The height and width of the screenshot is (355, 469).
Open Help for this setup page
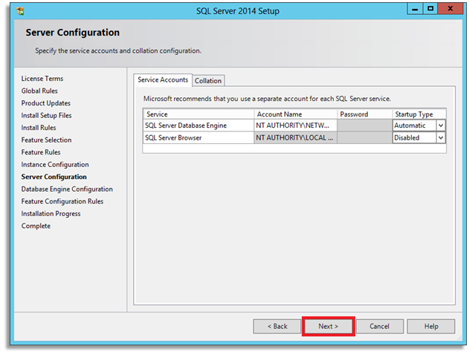click(430, 326)
